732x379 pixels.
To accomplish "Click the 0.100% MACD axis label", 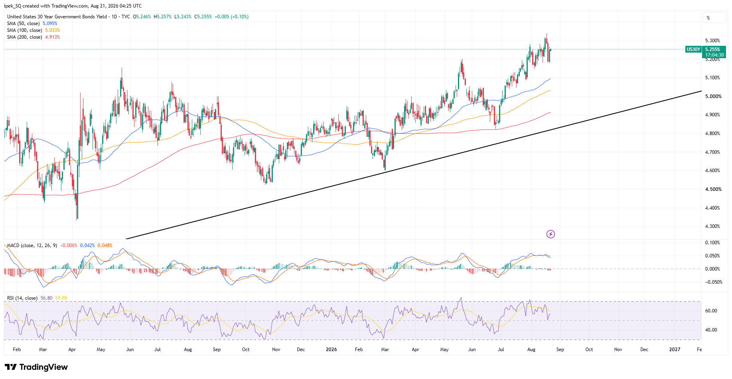I will [713, 243].
